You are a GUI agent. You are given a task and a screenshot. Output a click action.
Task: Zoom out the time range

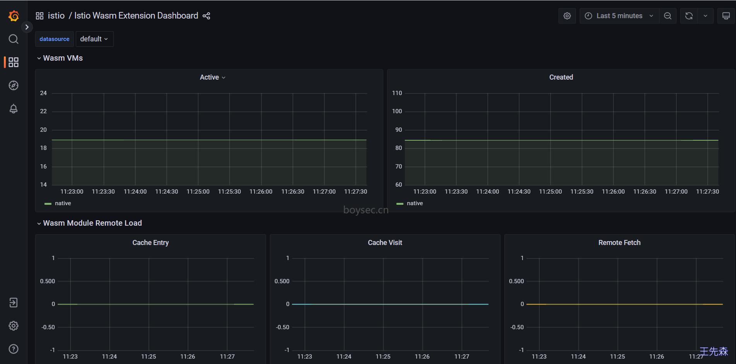668,16
